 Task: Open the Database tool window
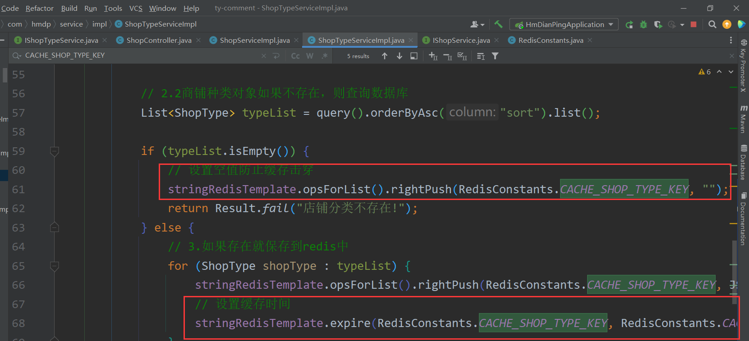pos(744,162)
